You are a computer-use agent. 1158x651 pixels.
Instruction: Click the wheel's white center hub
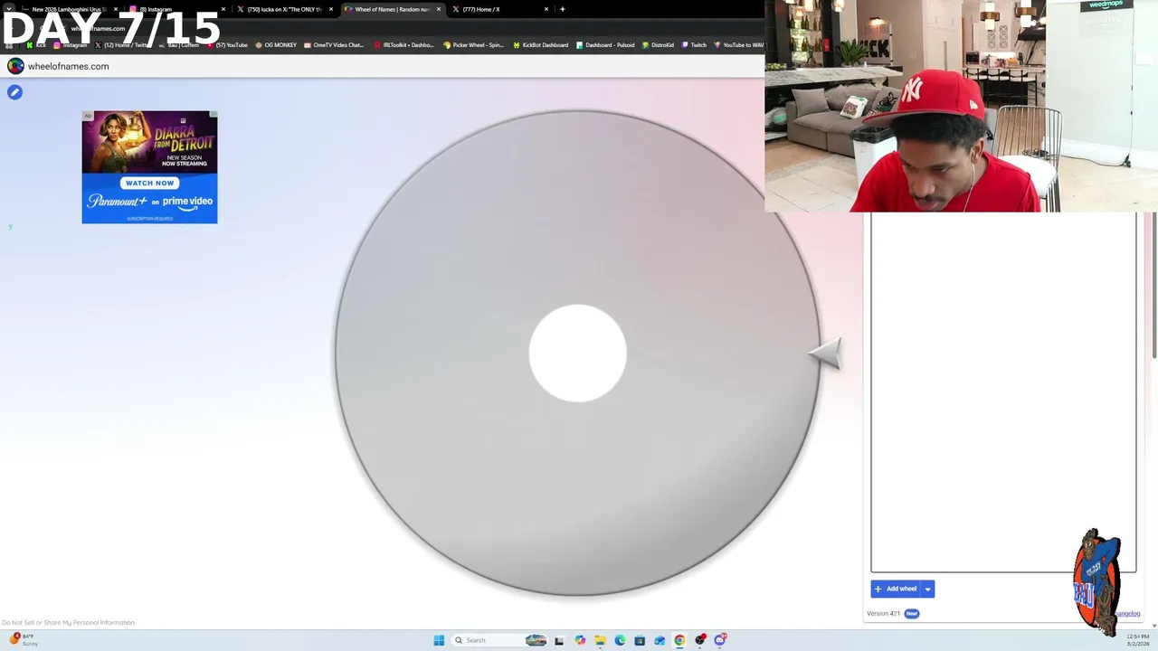pos(577,353)
